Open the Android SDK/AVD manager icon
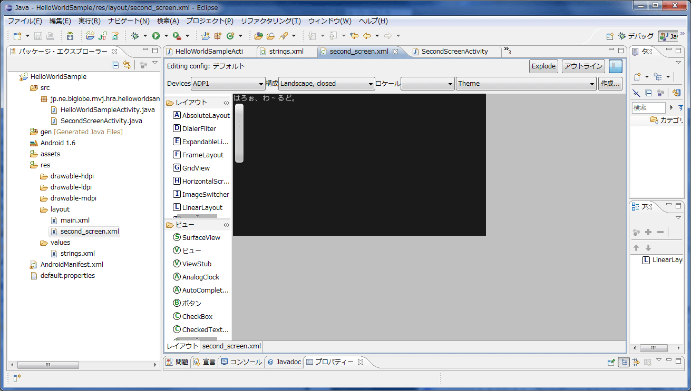Image resolution: width=691 pixels, height=391 pixels. 70,36
